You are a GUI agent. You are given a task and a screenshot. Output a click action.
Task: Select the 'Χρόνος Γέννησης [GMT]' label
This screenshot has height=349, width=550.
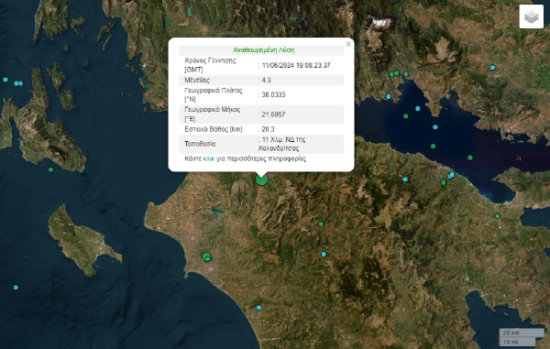210,65
